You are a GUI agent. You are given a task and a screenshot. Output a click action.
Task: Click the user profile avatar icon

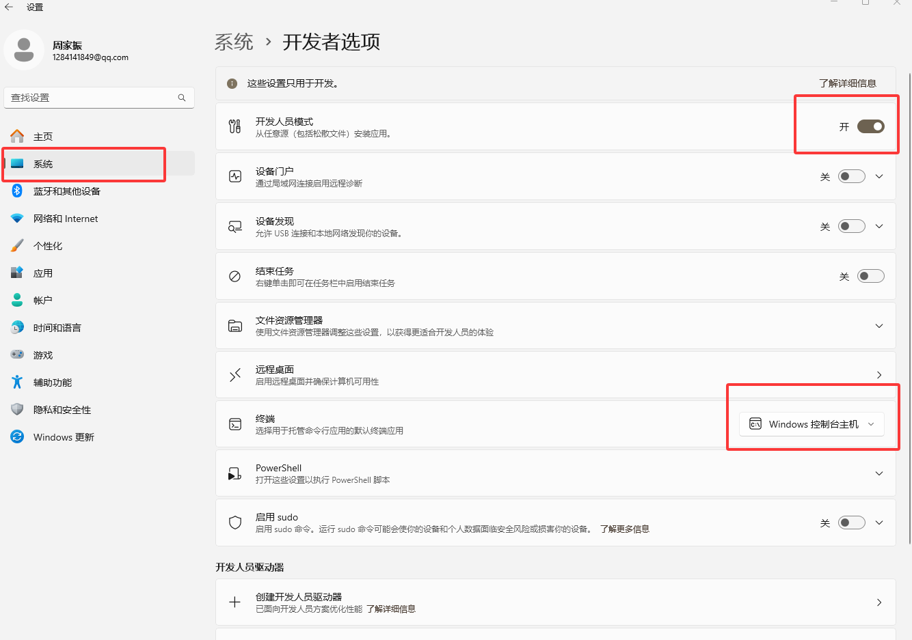tap(24, 50)
